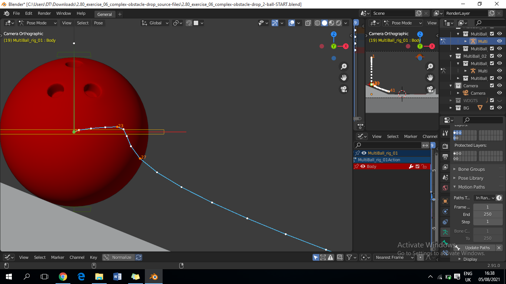The height and width of the screenshot is (284, 506).
Task: Click the Normalize refresh icon in graph editor
Action: coord(139,257)
